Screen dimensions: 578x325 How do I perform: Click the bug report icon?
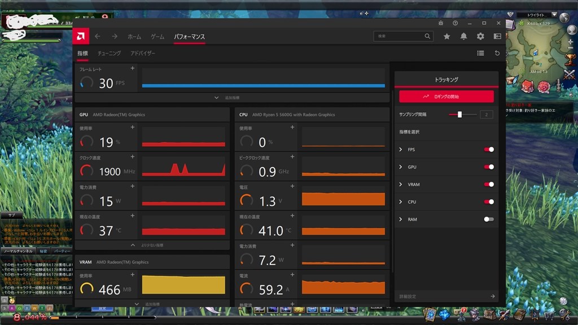(441, 23)
